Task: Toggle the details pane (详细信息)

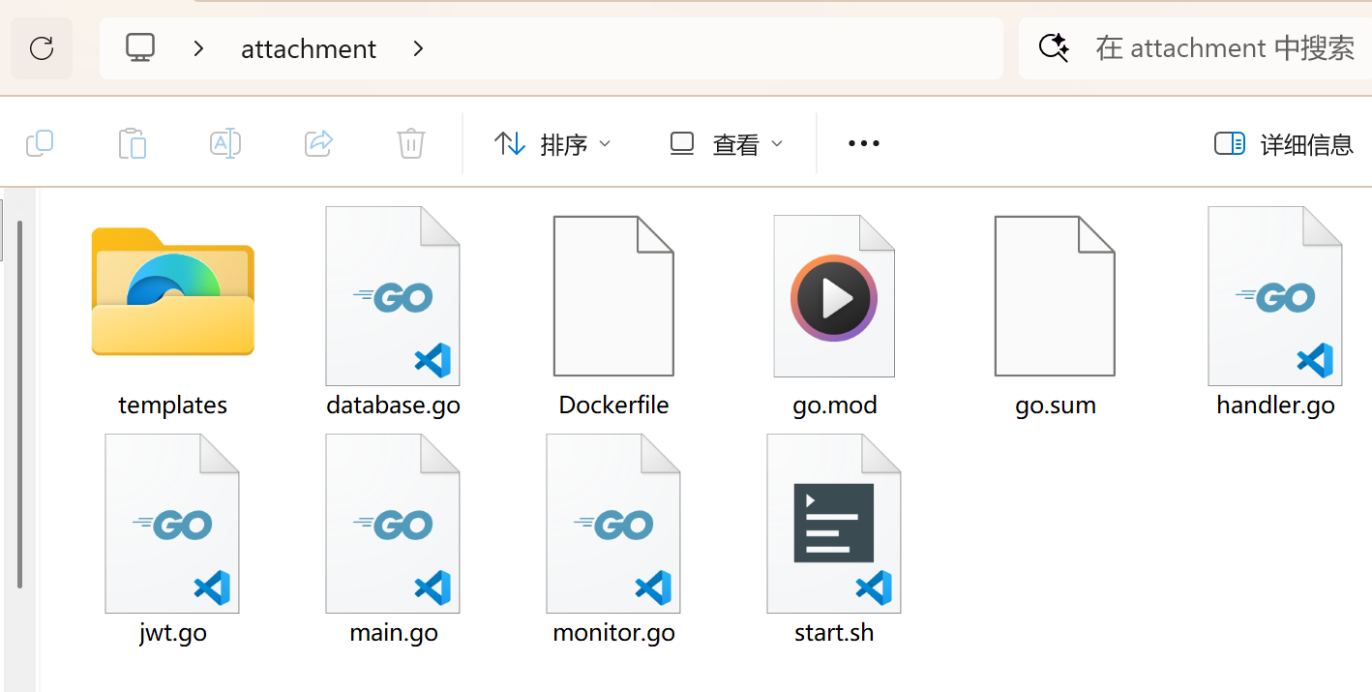Action: click(x=1284, y=144)
